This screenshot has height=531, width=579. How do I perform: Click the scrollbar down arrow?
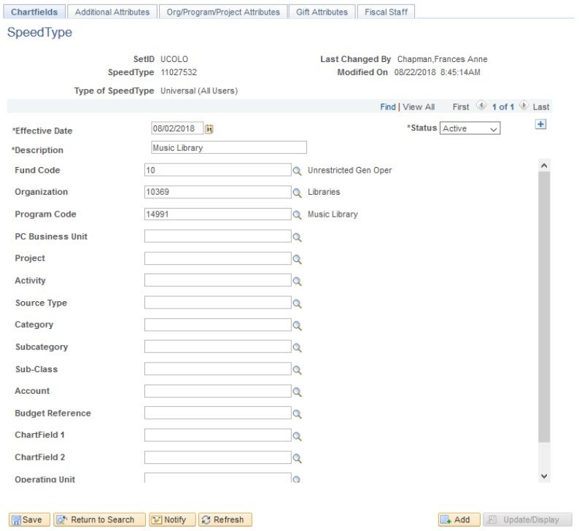(x=544, y=476)
